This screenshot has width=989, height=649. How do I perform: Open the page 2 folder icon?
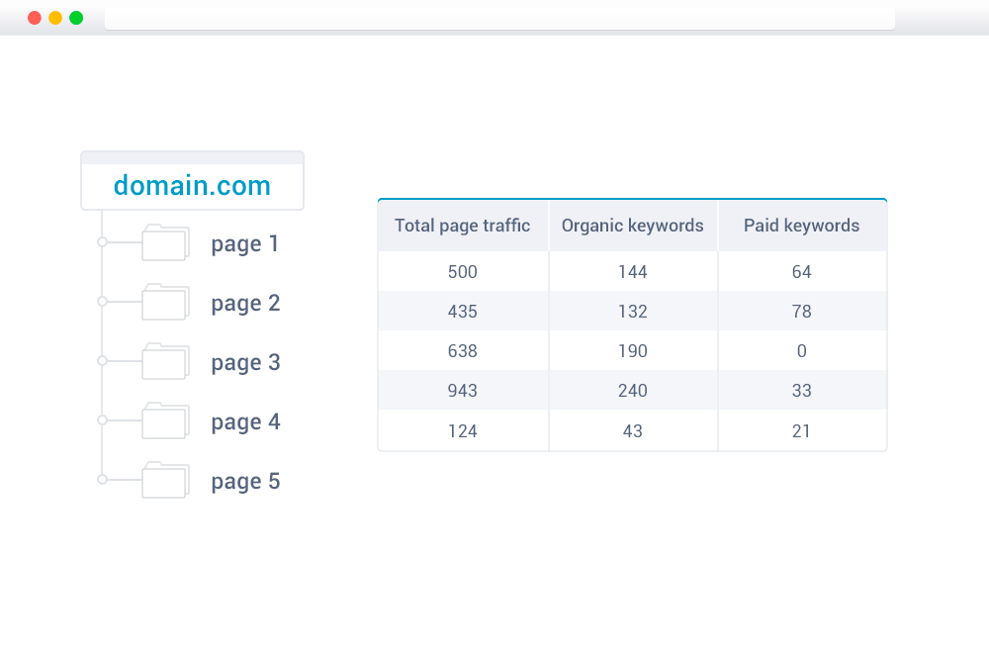pyautogui.click(x=165, y=302)
